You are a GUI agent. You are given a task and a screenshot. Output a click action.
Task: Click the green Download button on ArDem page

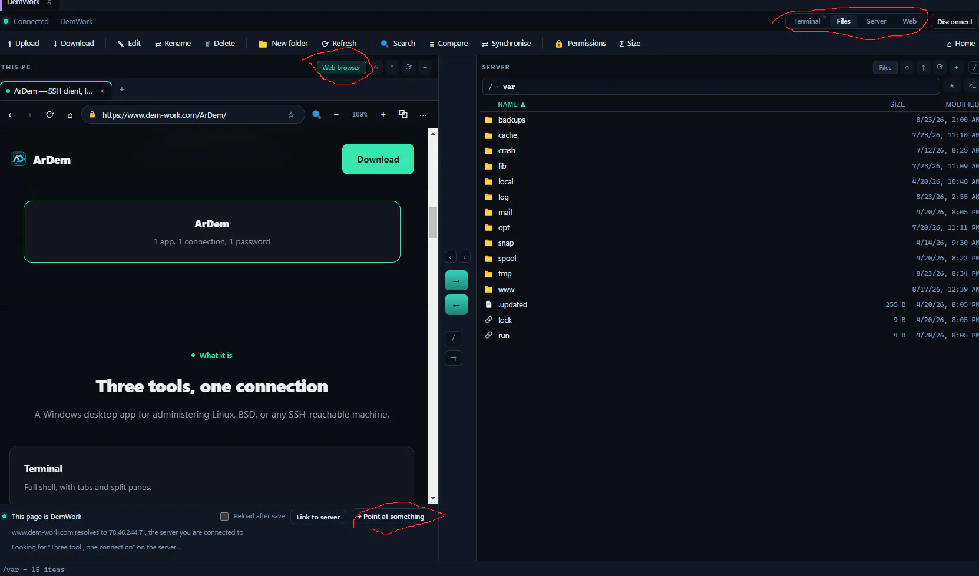378,159
